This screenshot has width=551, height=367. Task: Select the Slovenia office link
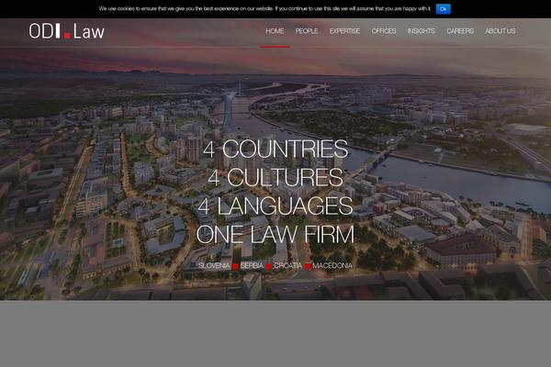pyautogui.click(x=214, y=266)
